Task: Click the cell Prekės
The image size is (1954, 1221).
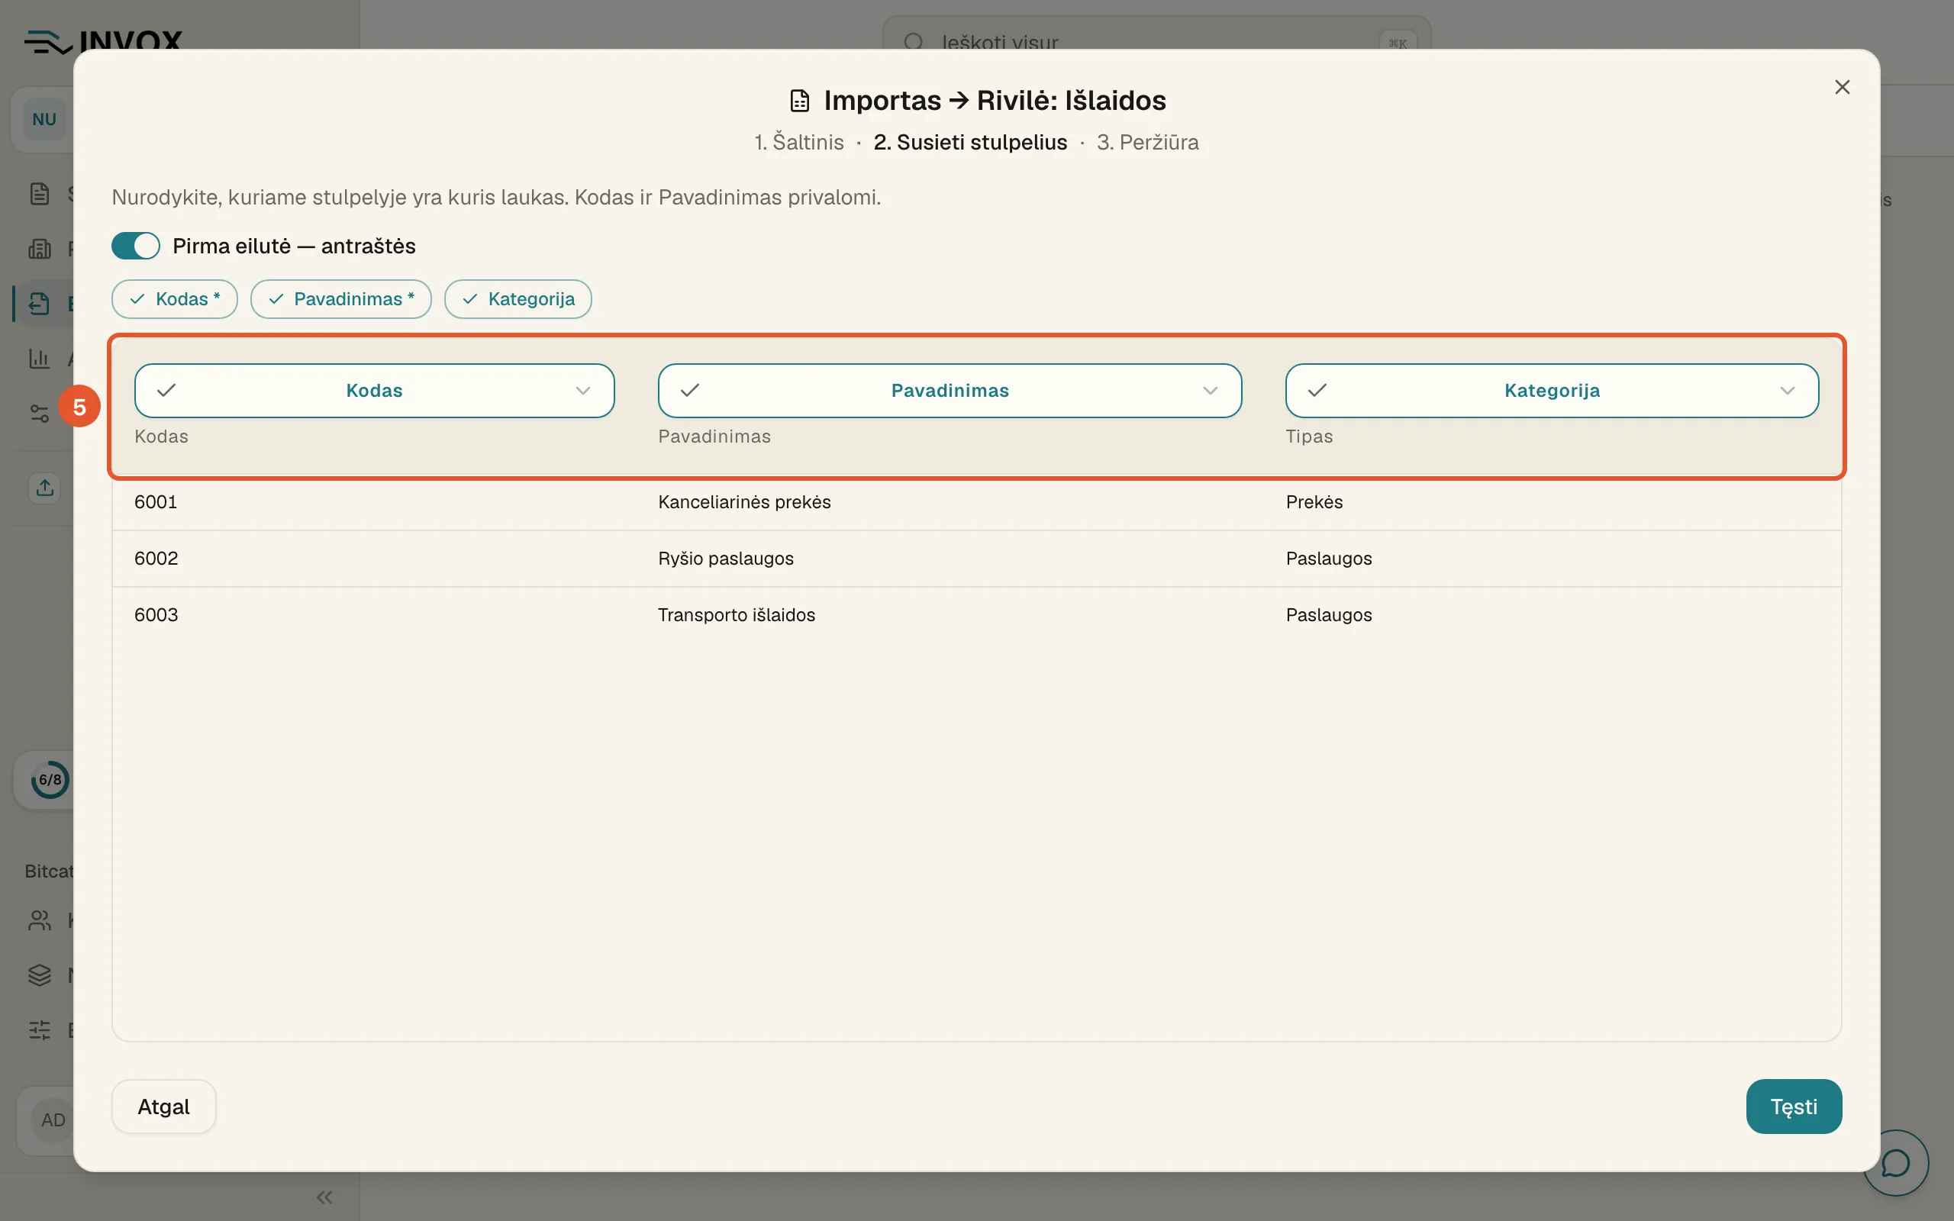Action: pos(1314,502)
